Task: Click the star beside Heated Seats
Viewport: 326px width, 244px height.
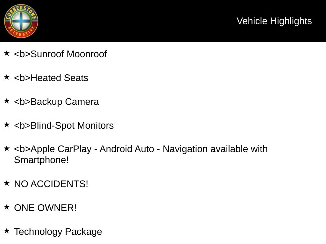Action: point(7,77)
